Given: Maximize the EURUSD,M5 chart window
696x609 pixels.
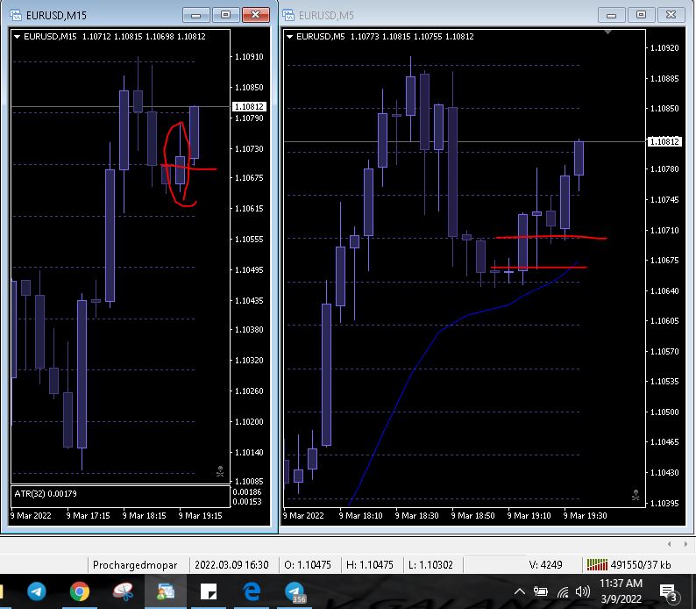Looking at the screenshot, I should coord(641,15).
